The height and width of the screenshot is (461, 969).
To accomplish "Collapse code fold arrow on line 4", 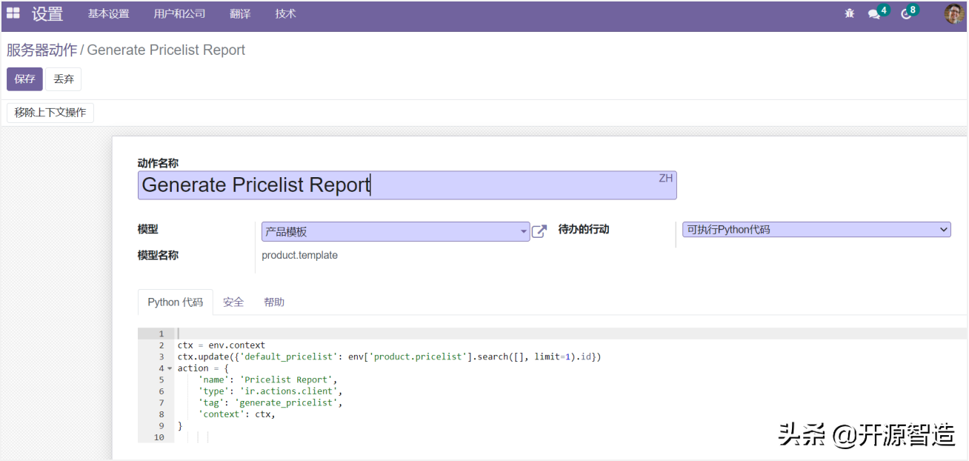I will tap(170, 368).
